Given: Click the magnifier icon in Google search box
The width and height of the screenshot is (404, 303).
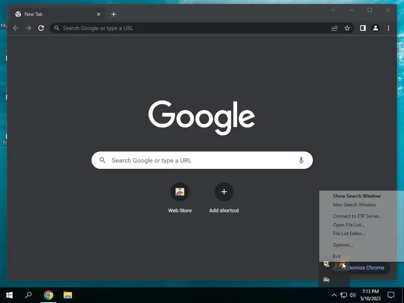Looking at the screenshot, I should click(102, 160).
